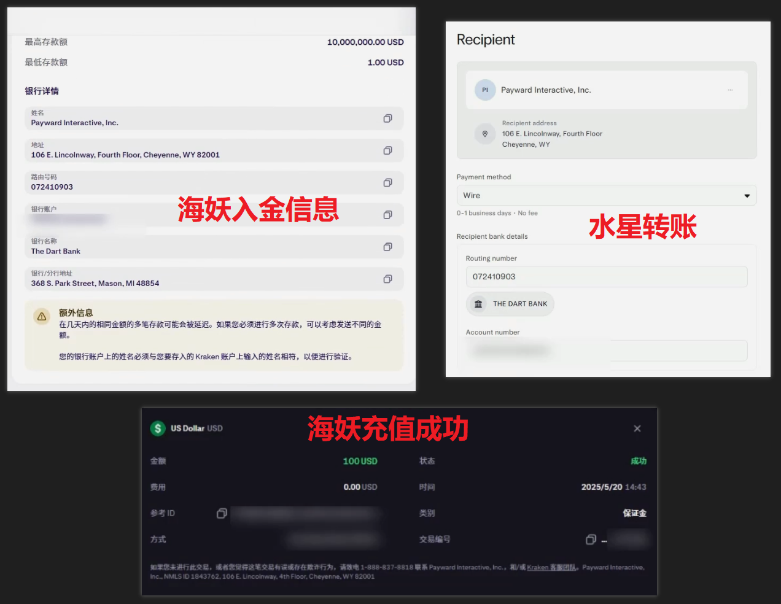This screenshot has height=604, width=781.
Task: Copy the 路由号码 072410903 value
Action: click(387, 182)
